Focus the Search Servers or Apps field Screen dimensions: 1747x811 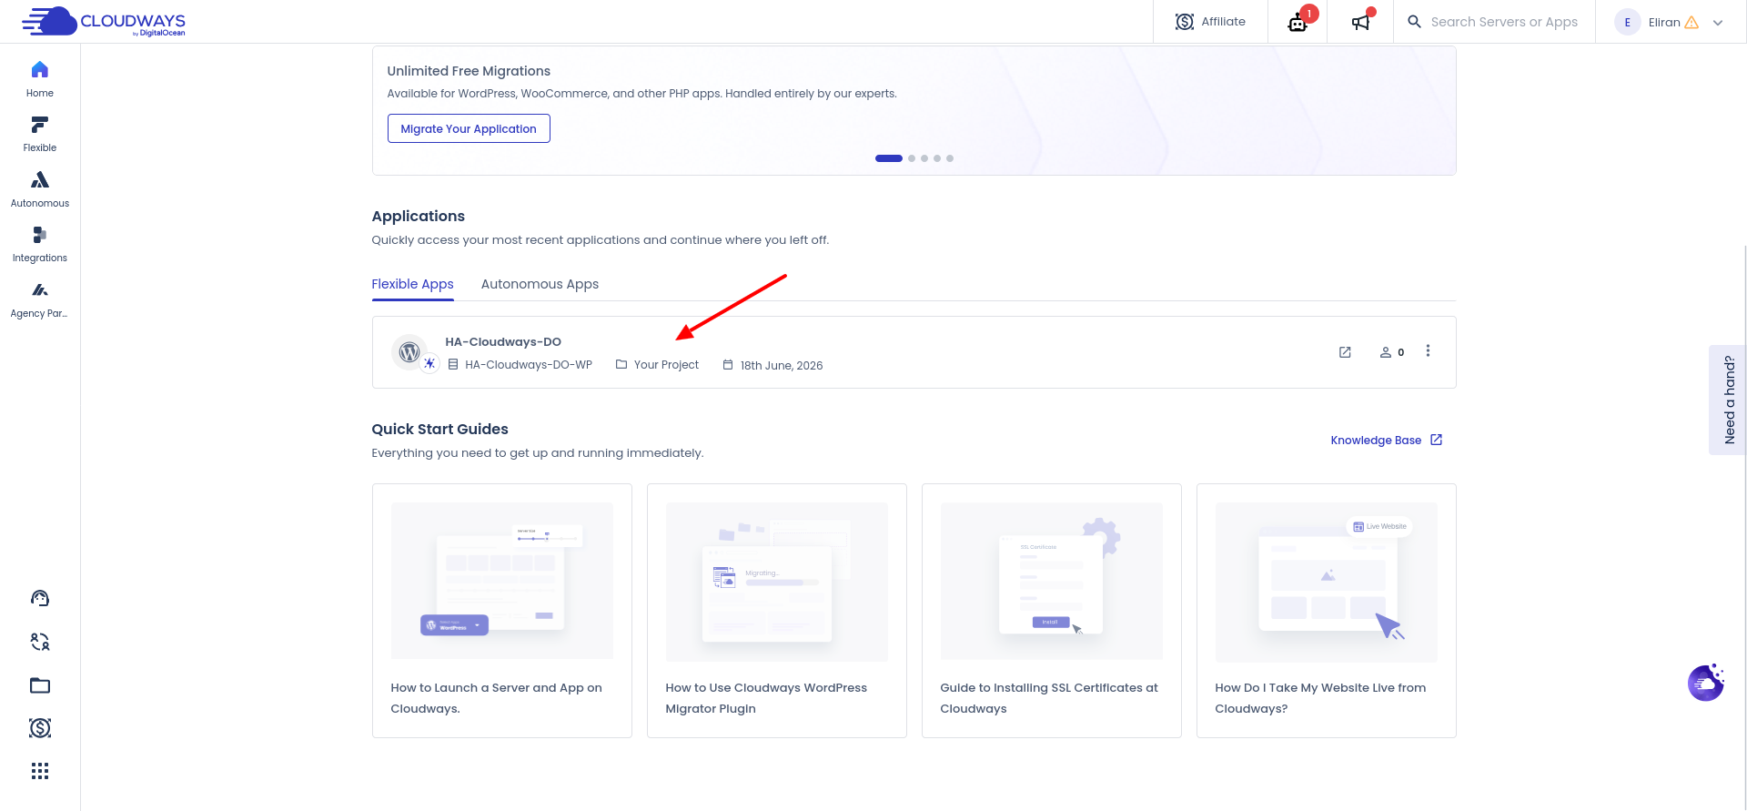tap(1503, 22)
